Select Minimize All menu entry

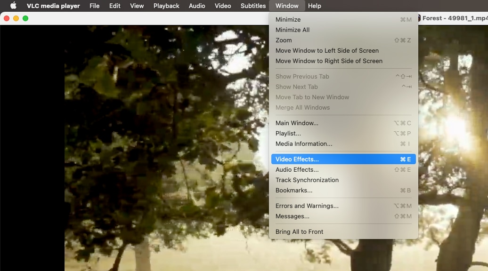point(343,30)
